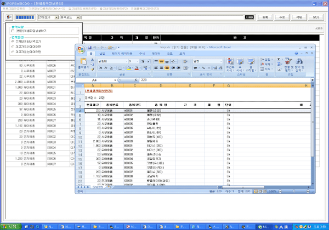Screen dimensions: 329x230
Task: Click the Excel Office button orb
Action: click(81, 50)
